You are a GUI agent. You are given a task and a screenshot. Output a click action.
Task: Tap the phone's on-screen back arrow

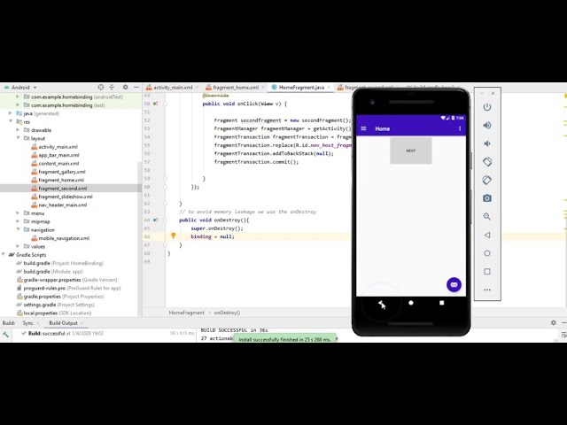click(381, 303)
